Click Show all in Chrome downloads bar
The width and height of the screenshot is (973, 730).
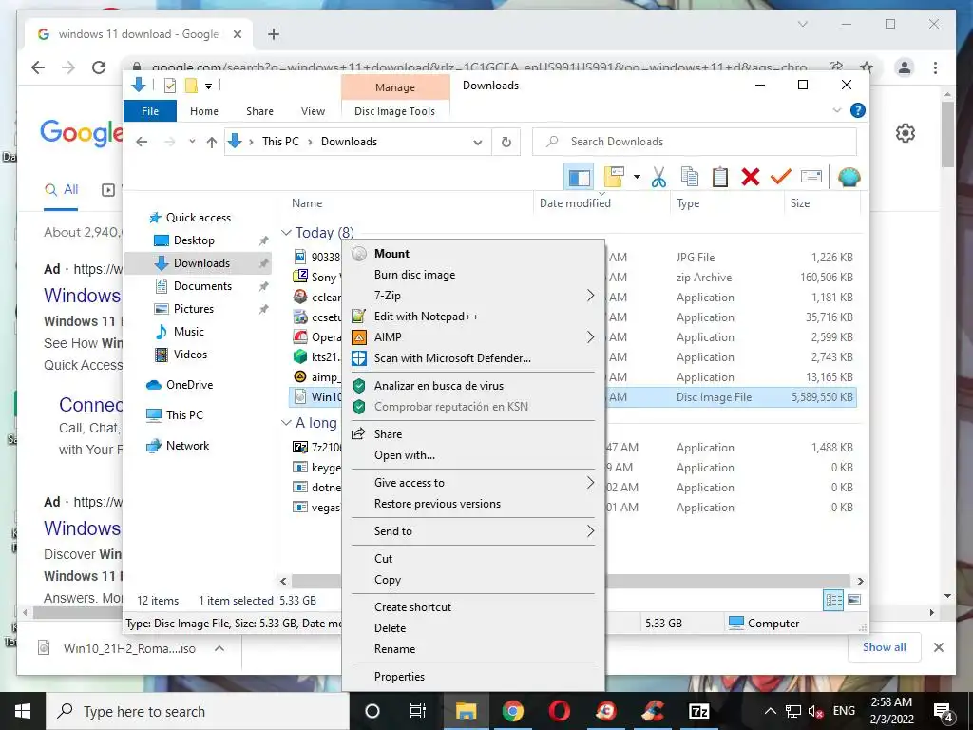click(x=885, y=646)
